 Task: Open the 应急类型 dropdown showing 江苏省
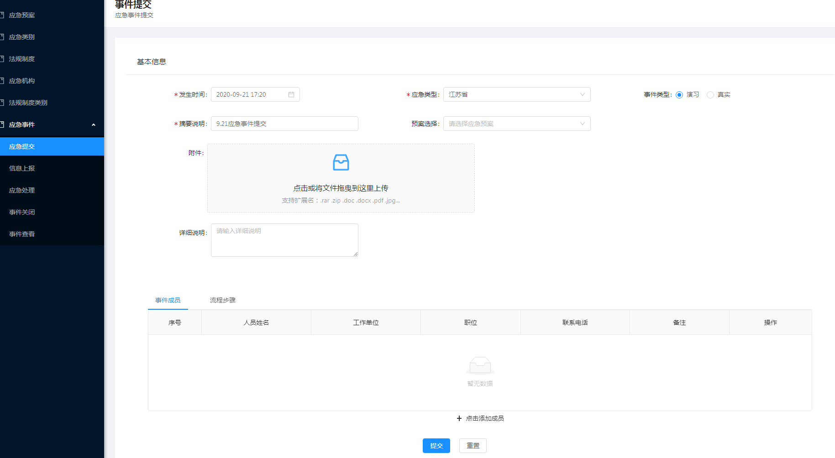point(517,94)
